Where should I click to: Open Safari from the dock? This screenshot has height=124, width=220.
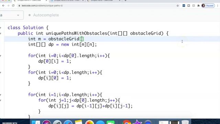pyautogui.click(x=68, y=122)
